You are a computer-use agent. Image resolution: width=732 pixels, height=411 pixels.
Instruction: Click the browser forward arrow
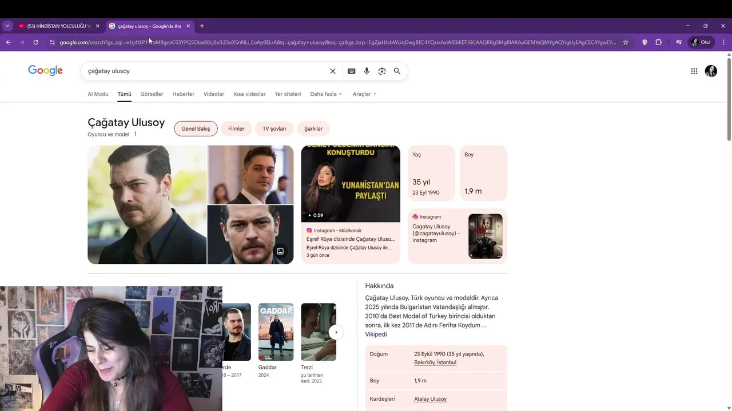[x=22, y=42]
